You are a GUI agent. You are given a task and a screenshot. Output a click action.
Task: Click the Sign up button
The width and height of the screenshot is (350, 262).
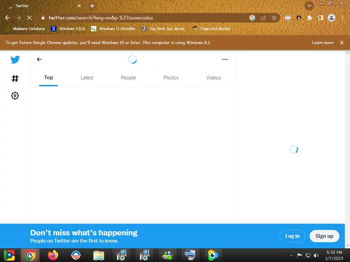[x=324, y=236]
